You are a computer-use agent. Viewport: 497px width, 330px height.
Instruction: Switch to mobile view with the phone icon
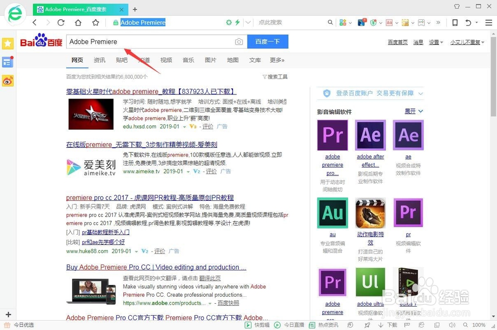coord(455,22)
